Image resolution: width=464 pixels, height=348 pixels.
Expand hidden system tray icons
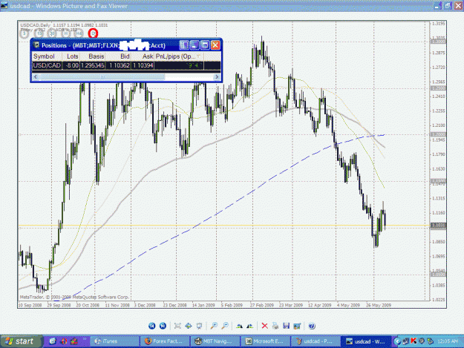397,341
